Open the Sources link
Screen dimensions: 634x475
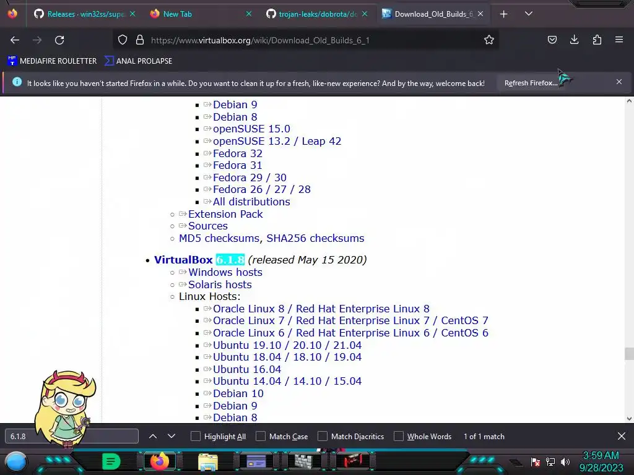pyautogui.click(x=208, y=226)
